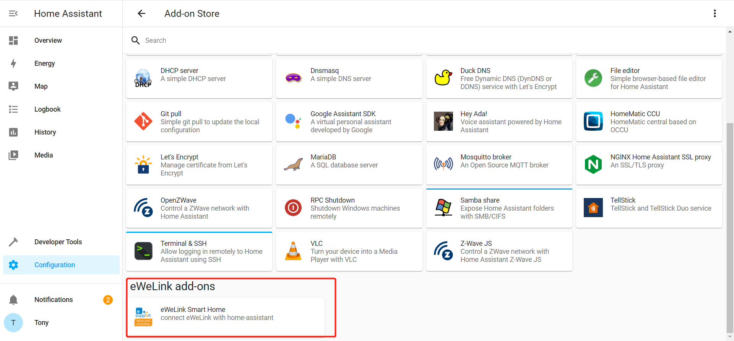
Task: Click 'Turn your device into a Media Player' text
Action: 354,255
